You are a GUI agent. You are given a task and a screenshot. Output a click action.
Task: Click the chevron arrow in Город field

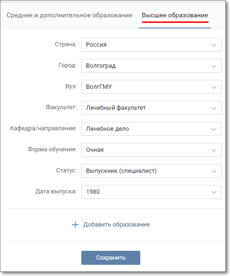pyautogui.click(x=214, y=66)
